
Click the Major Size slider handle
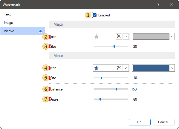click(x=114, y=46)
